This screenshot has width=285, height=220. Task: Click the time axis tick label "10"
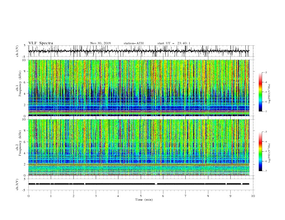point(253,196)
